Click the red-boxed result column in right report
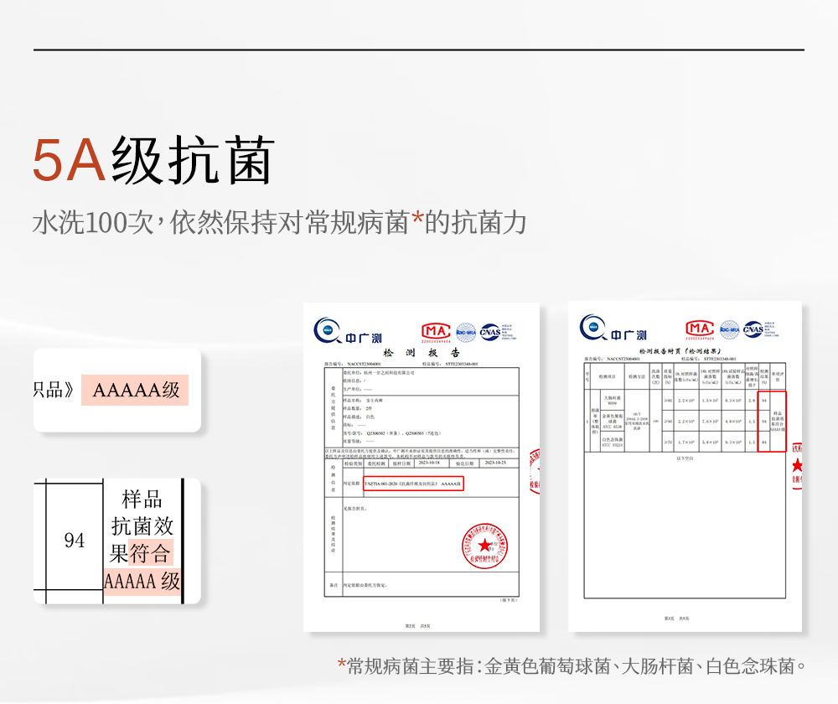This screenshot has height=704, width=838. click(x=773, y=422)
